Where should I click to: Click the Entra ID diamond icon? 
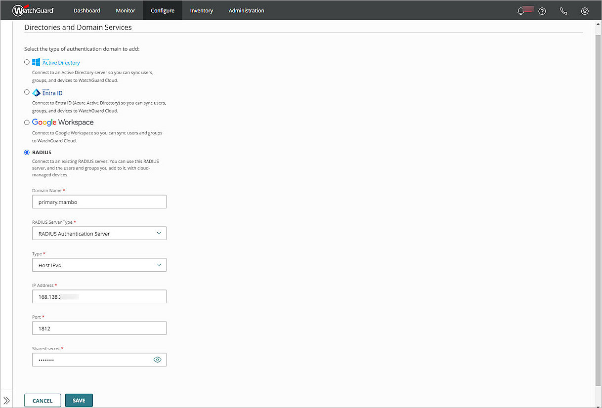click(x=35, y=92)
